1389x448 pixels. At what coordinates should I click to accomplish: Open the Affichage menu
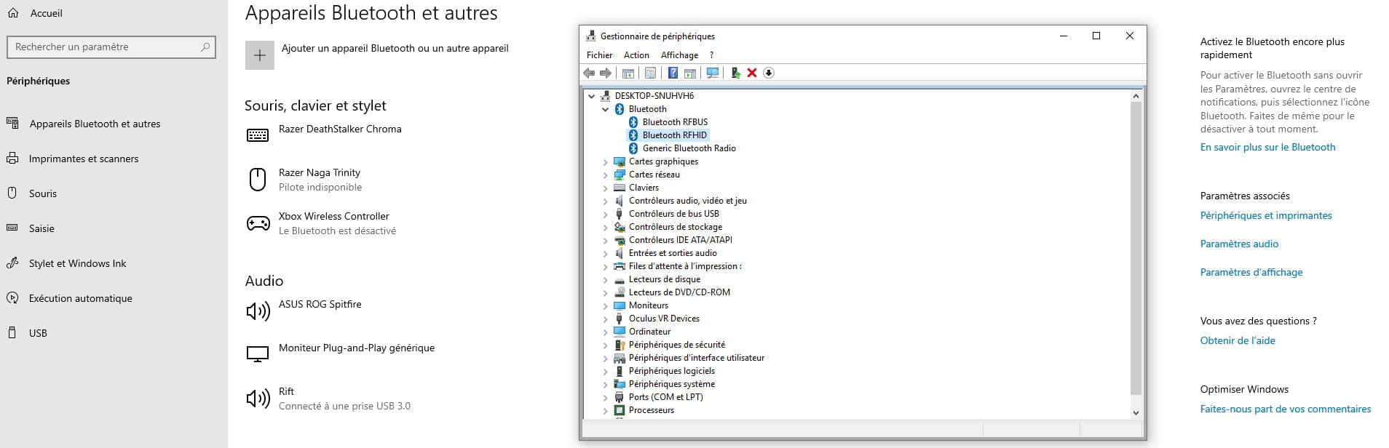679,55
